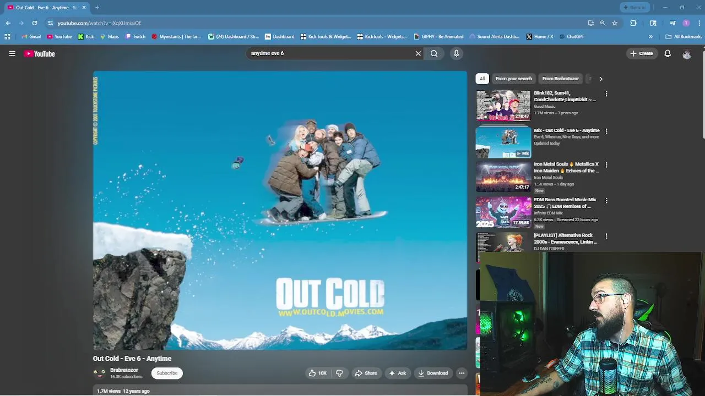Select From Brabratozor chip
705x396 pixels.
[x=560, y=79]
